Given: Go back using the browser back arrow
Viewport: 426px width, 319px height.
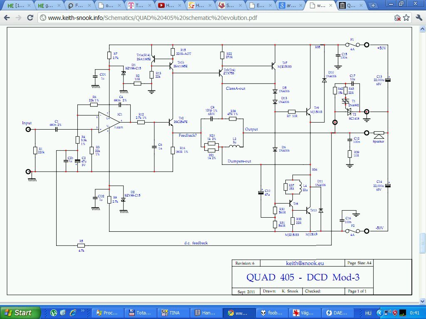Looking at the screenshot, I should 7,18.
